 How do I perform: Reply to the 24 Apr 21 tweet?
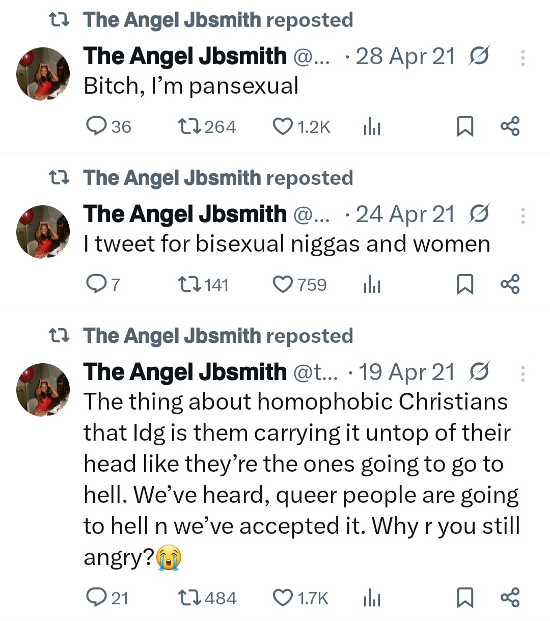[x=96, y=284]
